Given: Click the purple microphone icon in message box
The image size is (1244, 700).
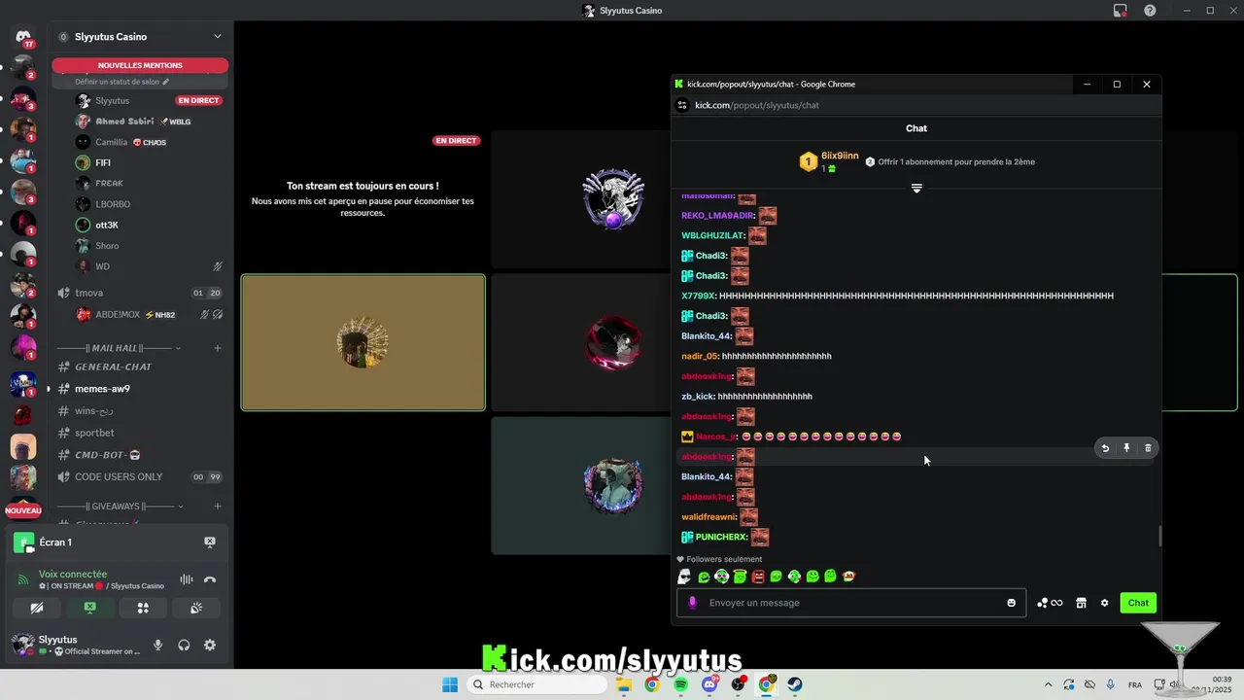Looking at the screenshot, I should coord(693,603).
